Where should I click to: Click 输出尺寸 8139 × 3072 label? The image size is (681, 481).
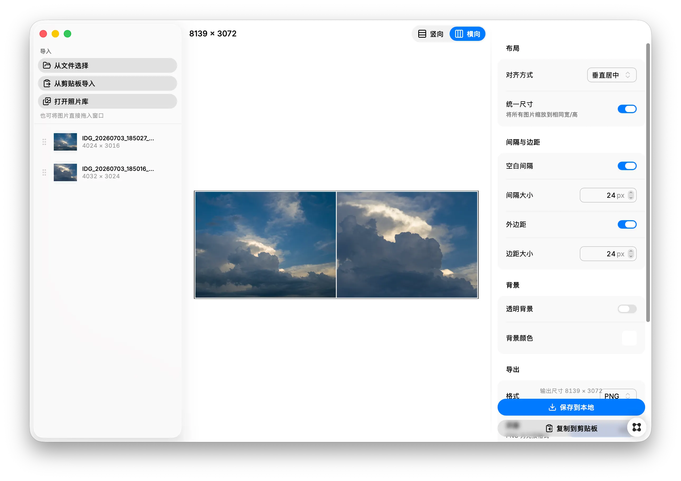571,391
